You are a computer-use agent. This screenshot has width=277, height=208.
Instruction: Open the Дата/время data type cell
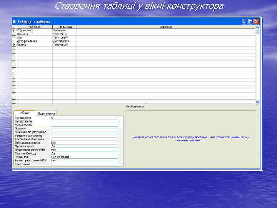click(x=65, y=41)
